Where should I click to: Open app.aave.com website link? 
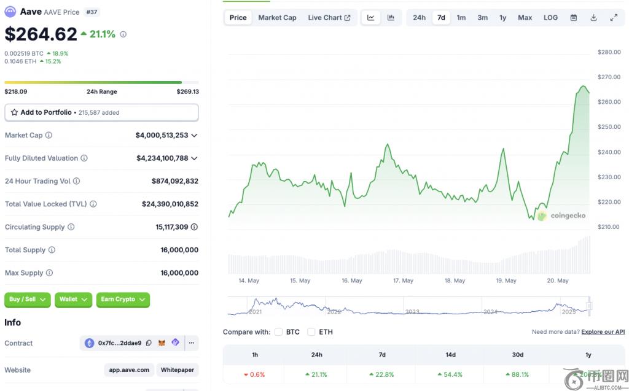[x=129, y=370]
